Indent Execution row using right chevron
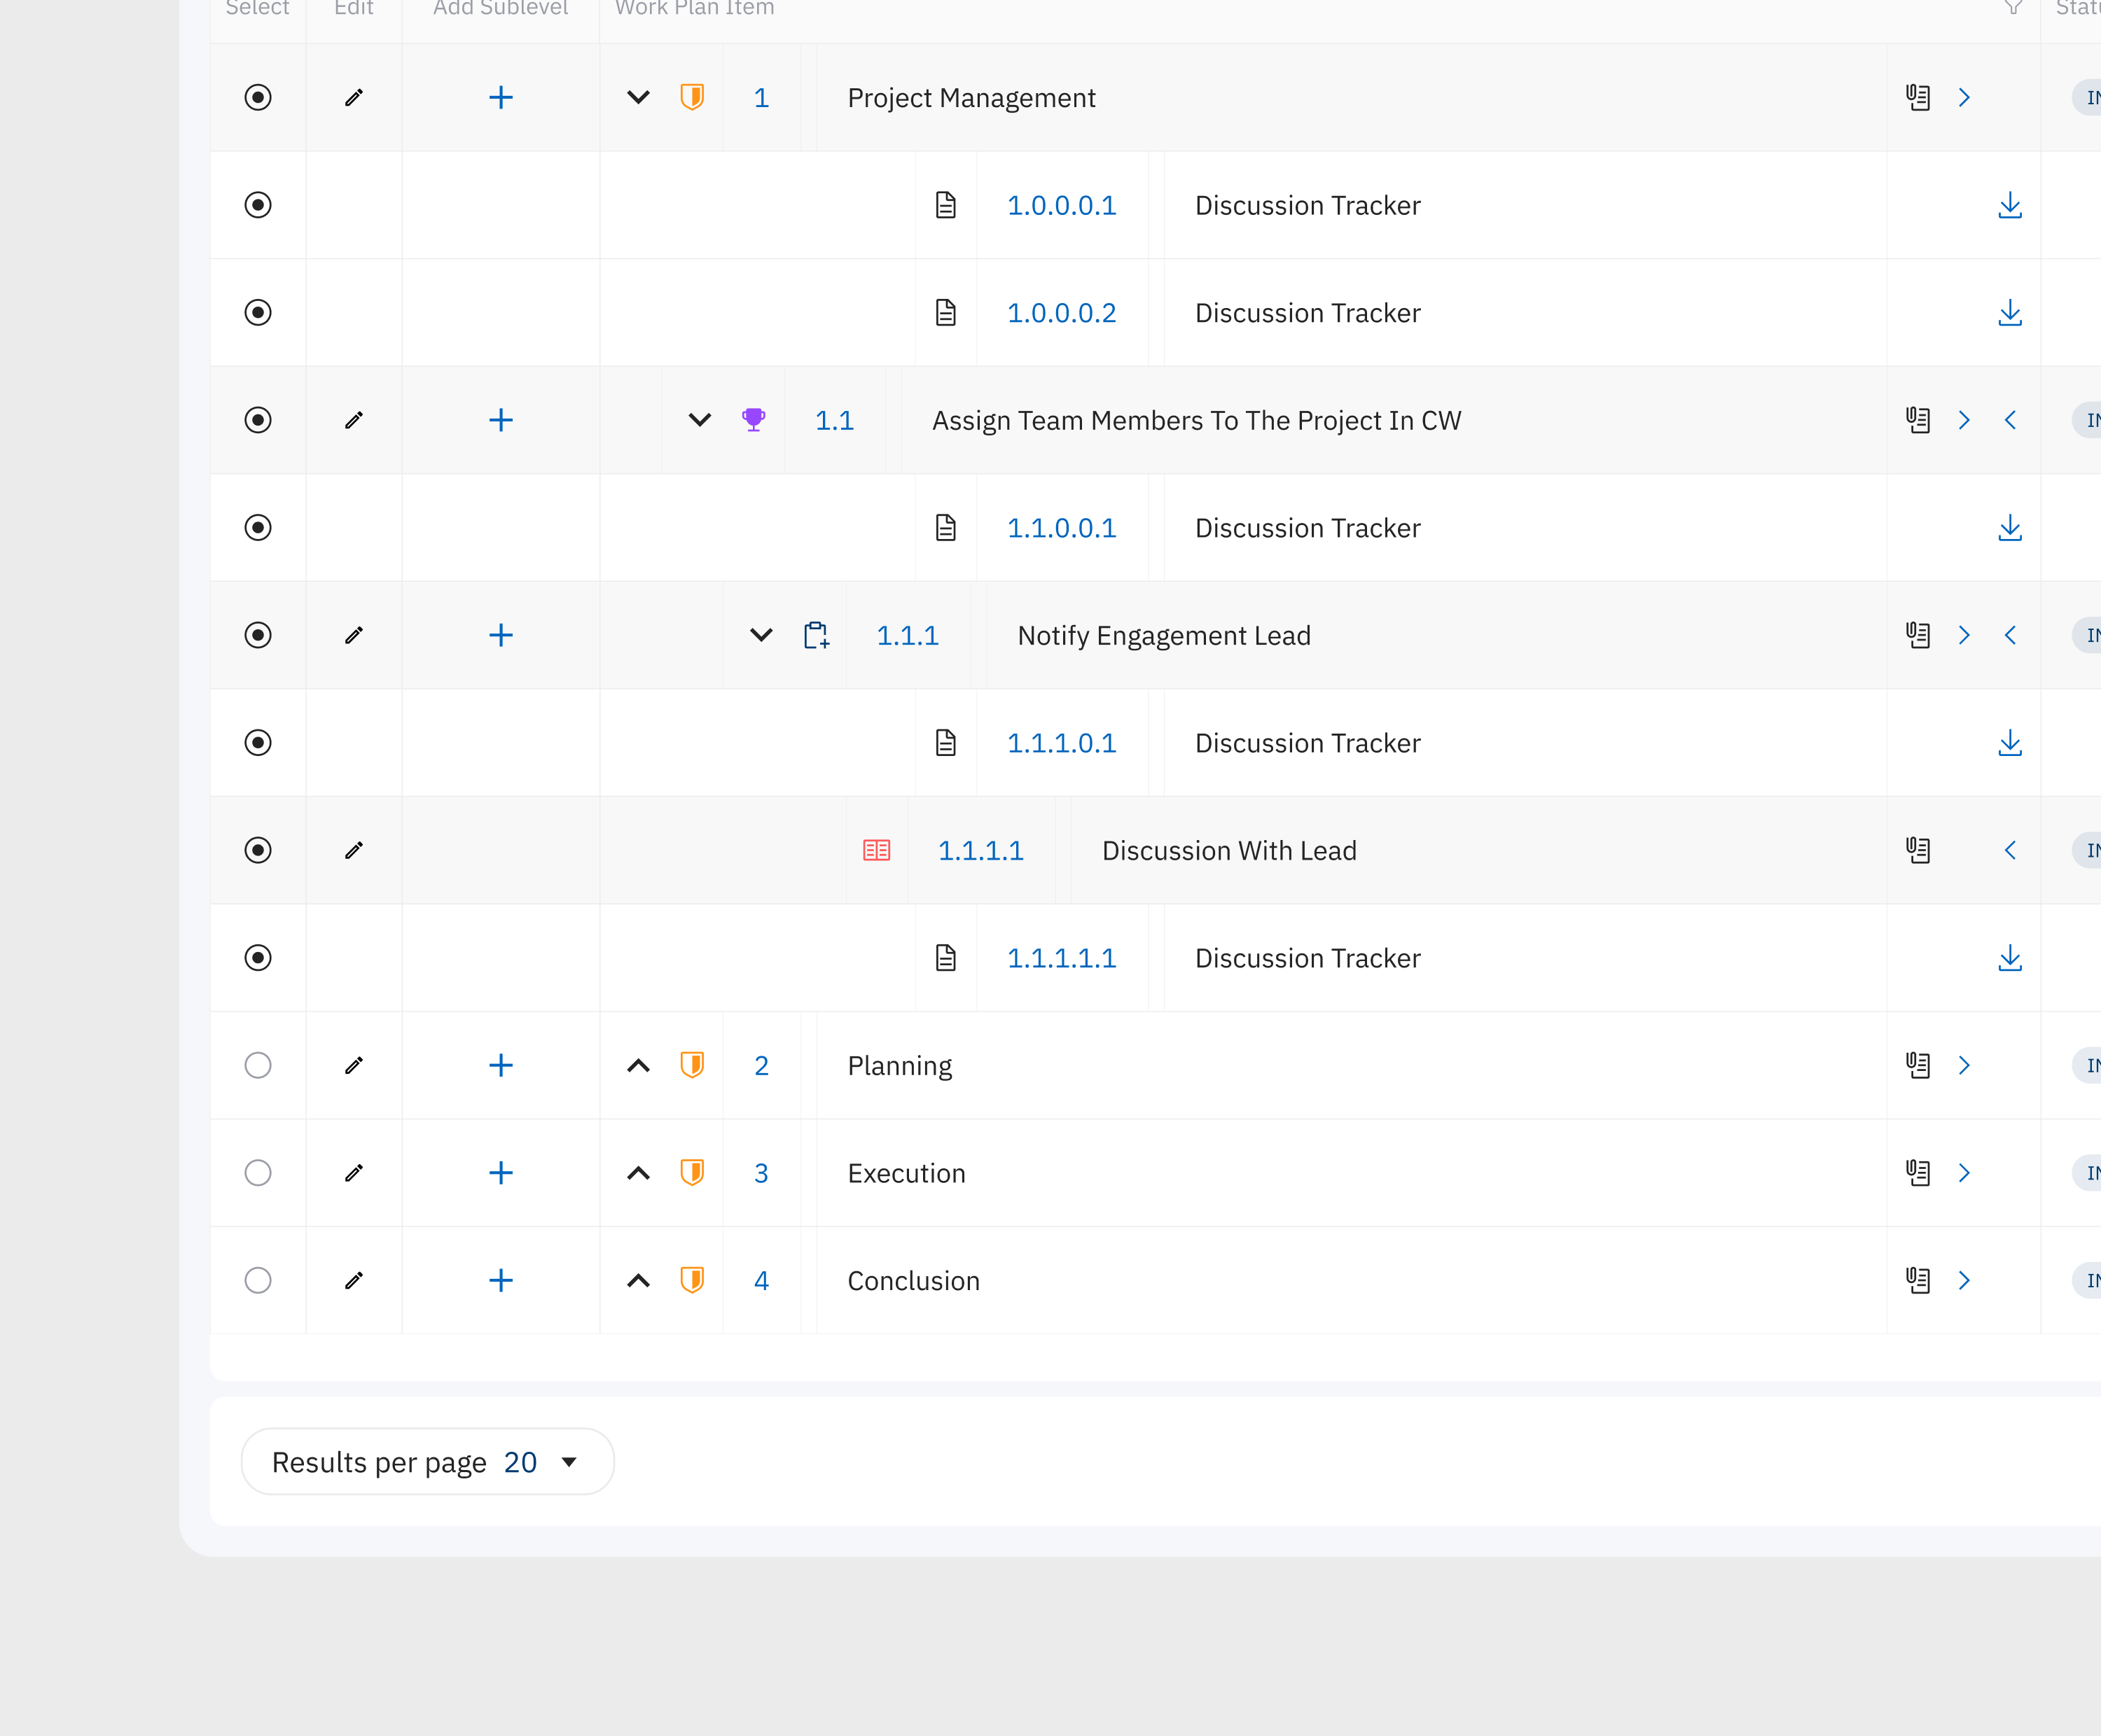The width and height of the screenshot is (2101, 1736). pos(1964,1173)
